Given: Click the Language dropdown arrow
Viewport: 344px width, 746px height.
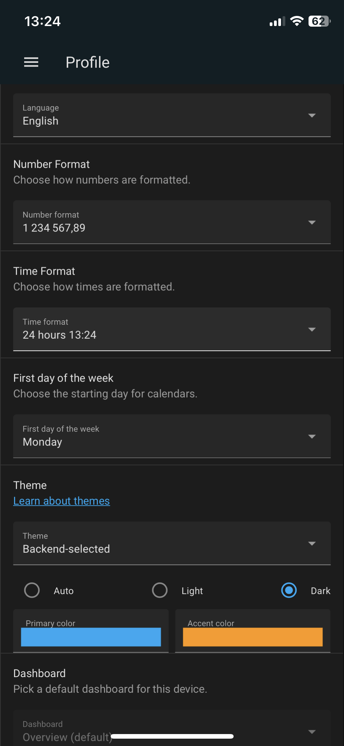Looking at the screenshot, I should (312, 115).
